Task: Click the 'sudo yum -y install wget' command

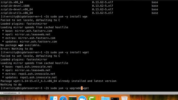Action: pyautogui.click(x=70, y=52)
